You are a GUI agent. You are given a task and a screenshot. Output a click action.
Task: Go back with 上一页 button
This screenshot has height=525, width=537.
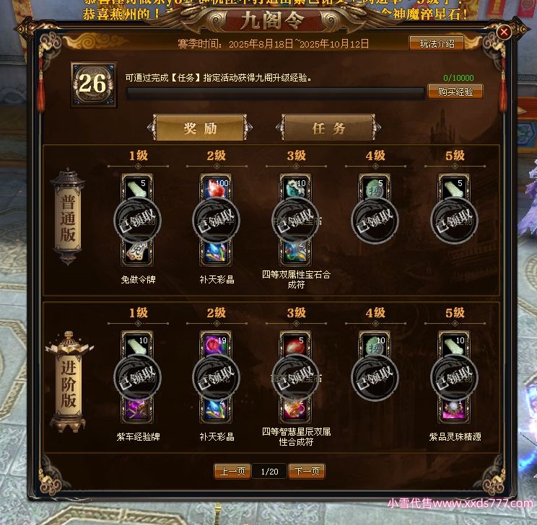(232, 471)
